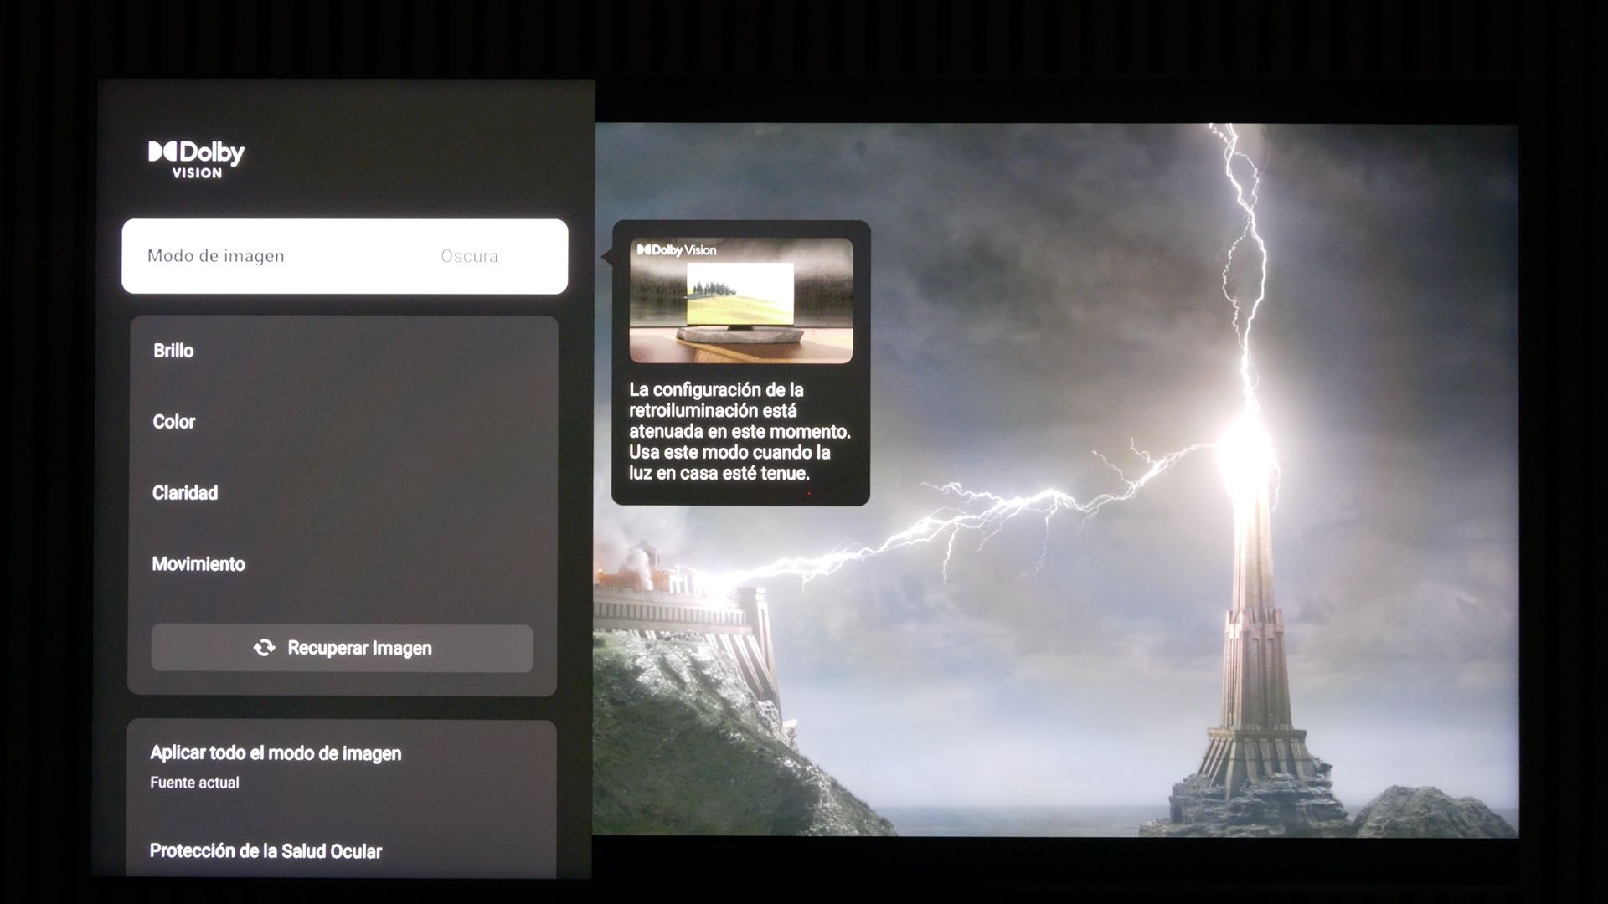Click the refresh icon in Recuperar Imagen
1608x904 pixels.
coord(265,648)
